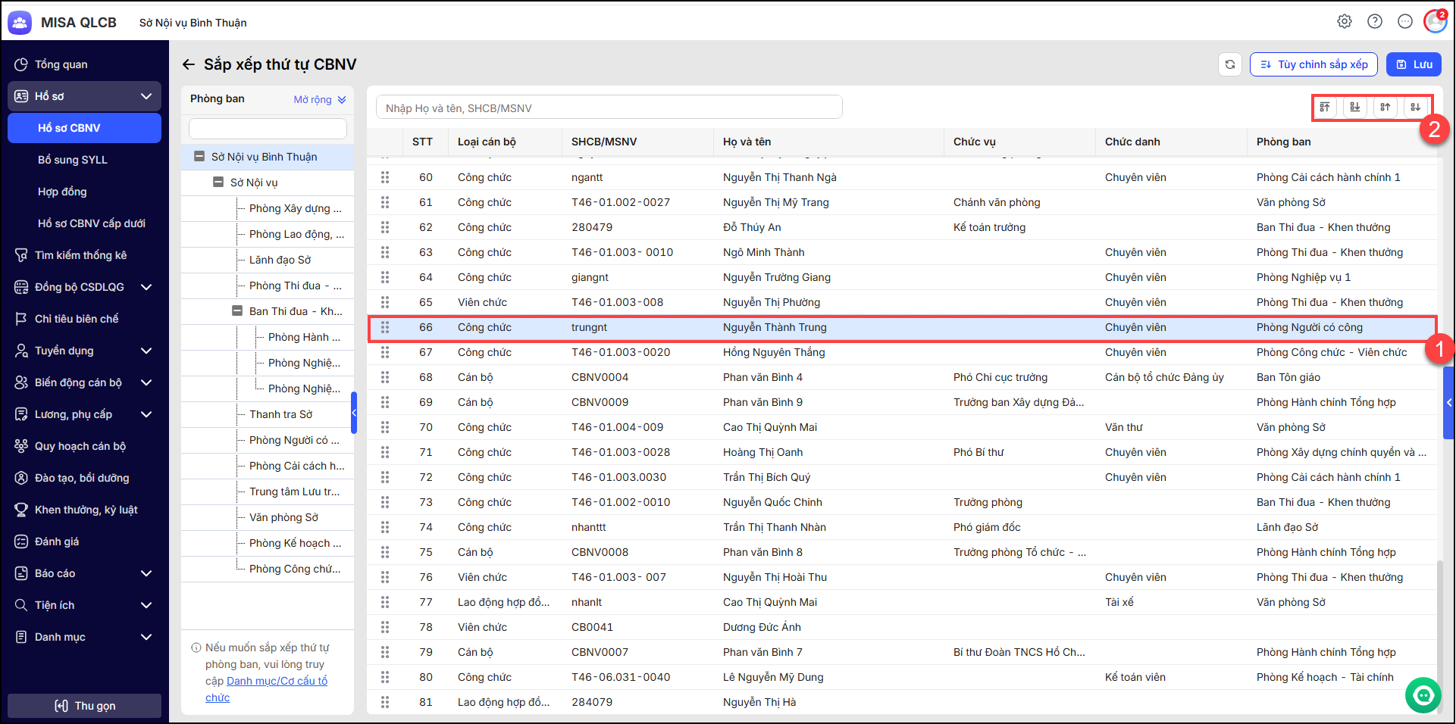The height and width of the screenshot is (724, 1456).
Task: Click the Lưu save button
Action: pyautogui.click(x=1414, y=64)
